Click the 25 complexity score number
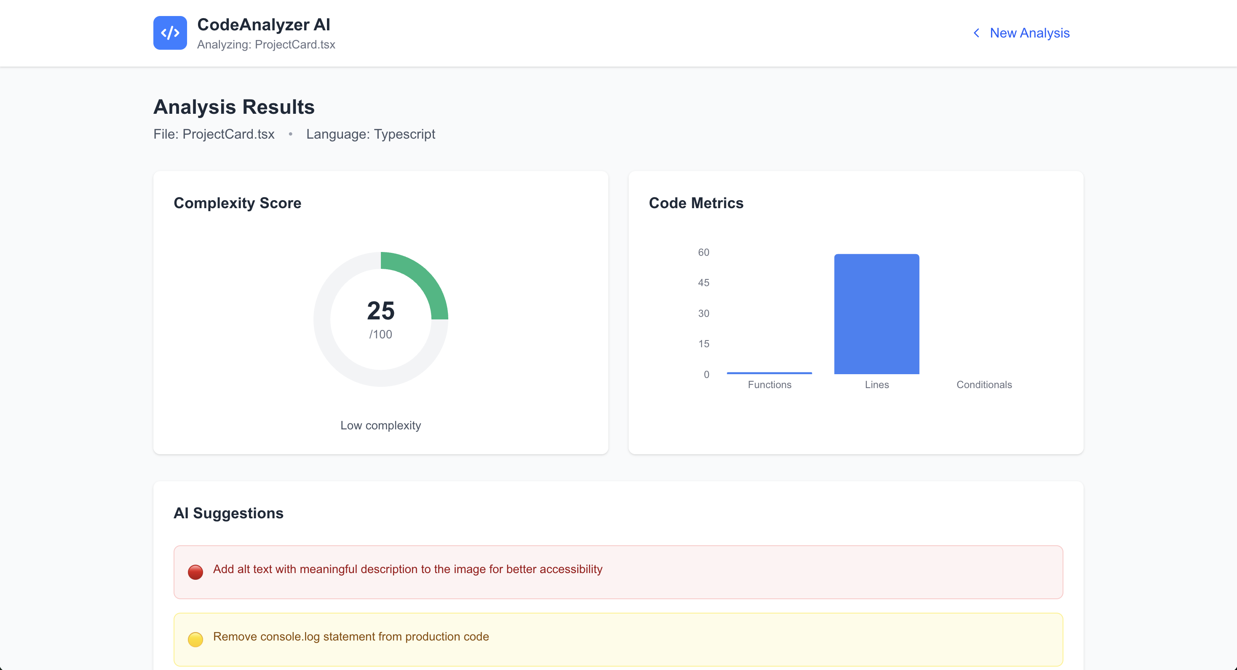The image size is (1237, 670). tap(380, 310)
